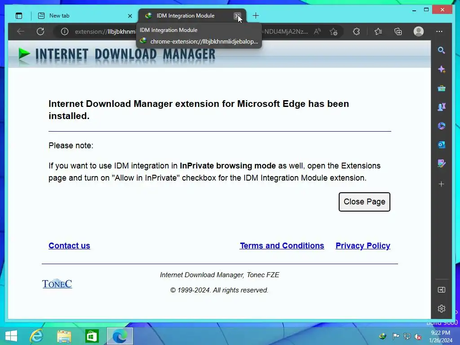Image resolution: width=460 pixels, height=345 pixels.
Task: Open the Favorites list
Action: 378,31
